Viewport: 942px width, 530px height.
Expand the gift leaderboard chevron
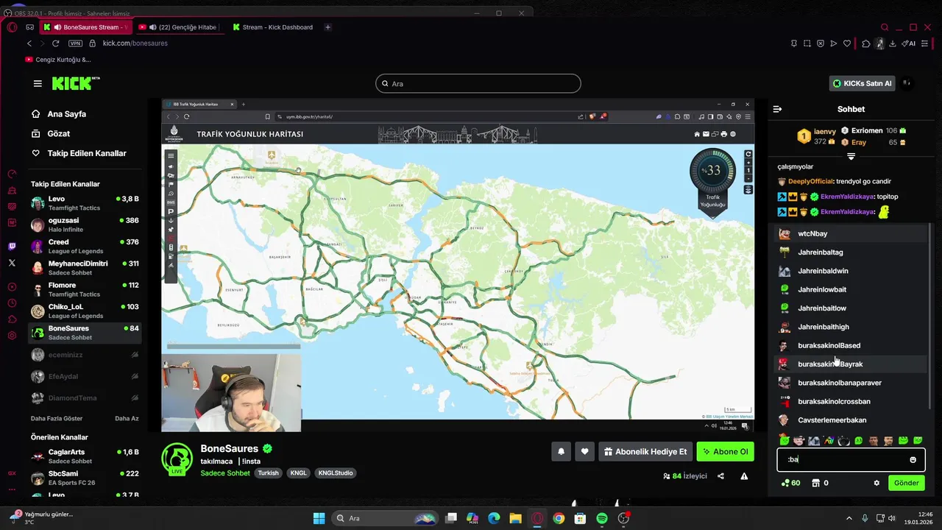[x=851, y=156]
